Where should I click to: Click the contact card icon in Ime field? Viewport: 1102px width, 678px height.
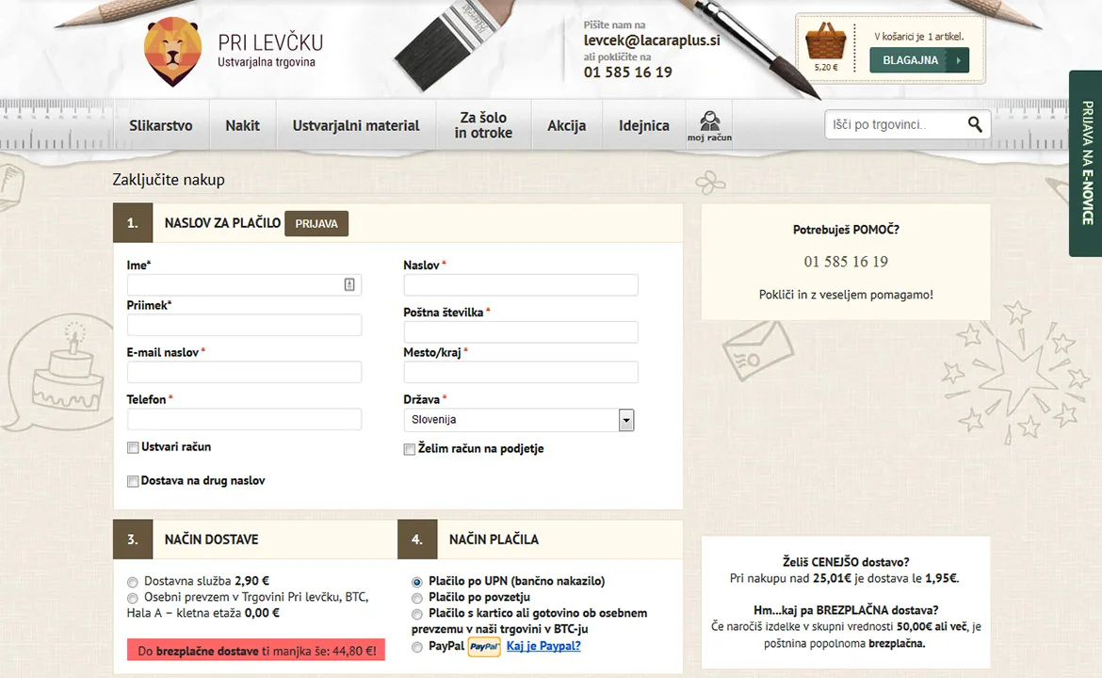tap(349, 284)
